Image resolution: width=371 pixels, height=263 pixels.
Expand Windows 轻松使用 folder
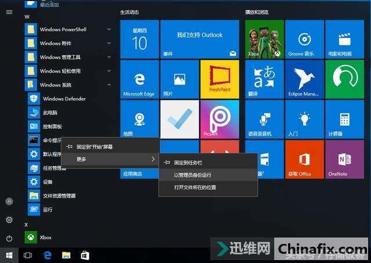click(x=68, y=71)
